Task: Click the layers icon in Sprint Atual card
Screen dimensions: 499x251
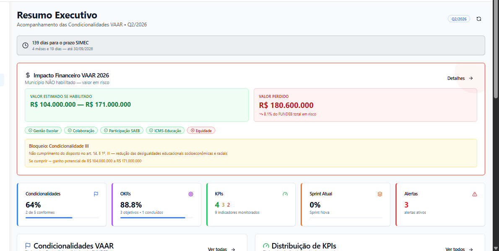Action: pos(380,194)
